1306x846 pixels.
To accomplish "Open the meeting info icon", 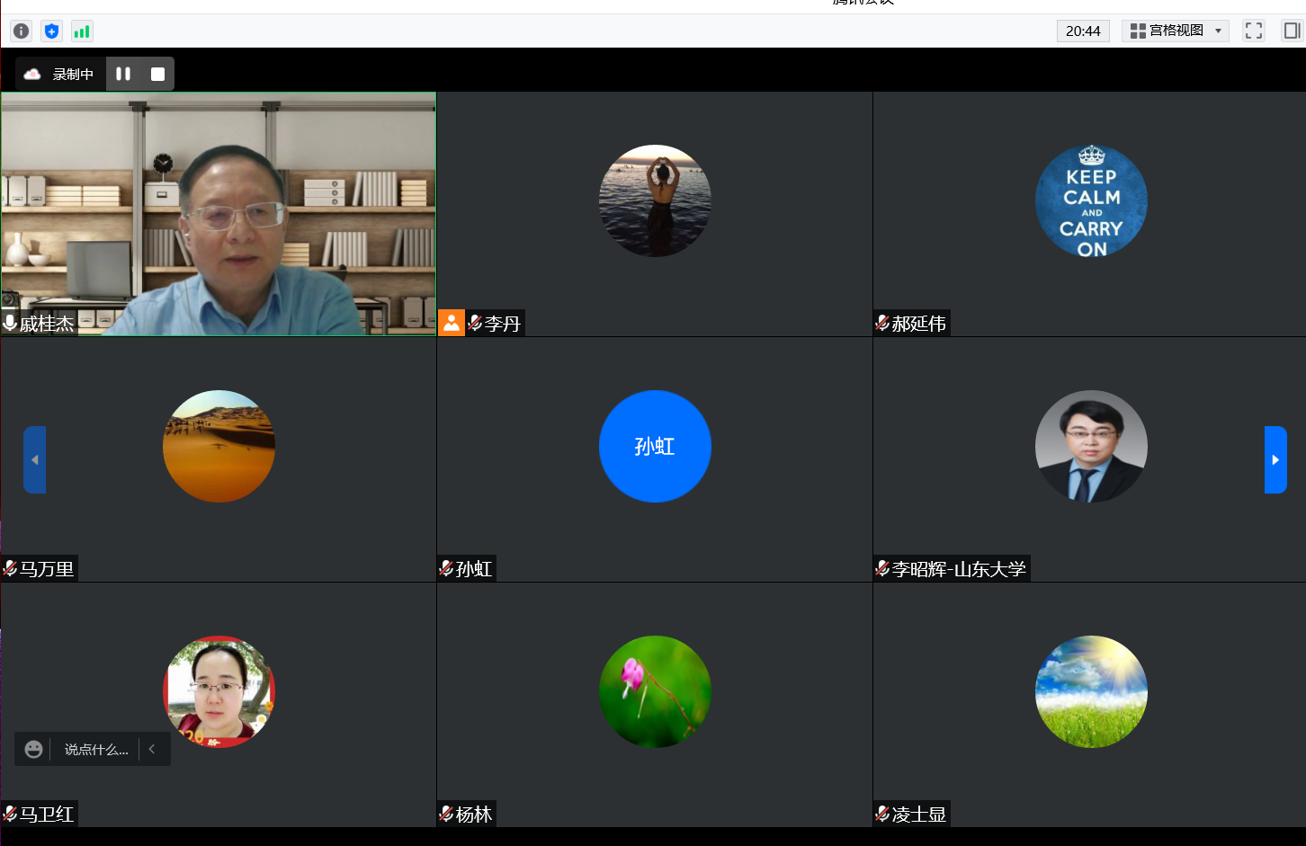I will click(21, 31).
